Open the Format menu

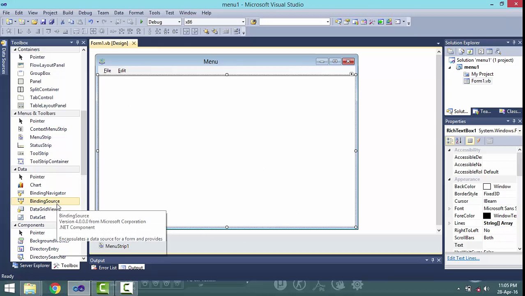click(x=136, y=13)
